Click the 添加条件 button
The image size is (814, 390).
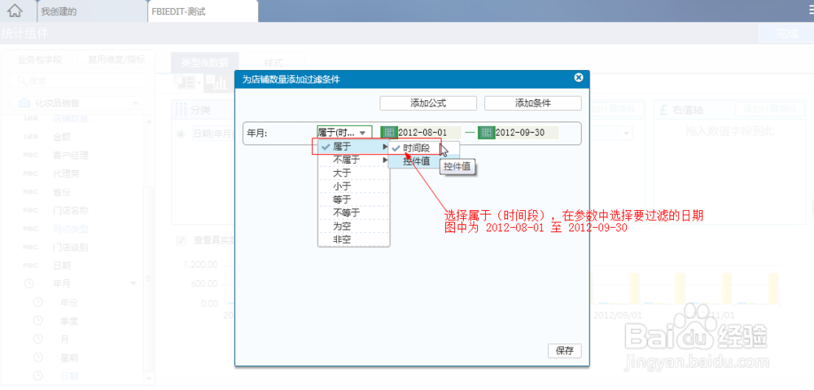[x=532, y=103]
